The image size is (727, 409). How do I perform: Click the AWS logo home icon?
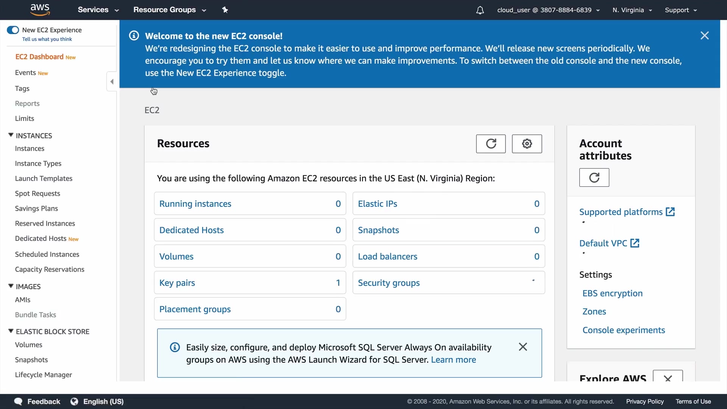pyautogui.click(x=40, y=10)
